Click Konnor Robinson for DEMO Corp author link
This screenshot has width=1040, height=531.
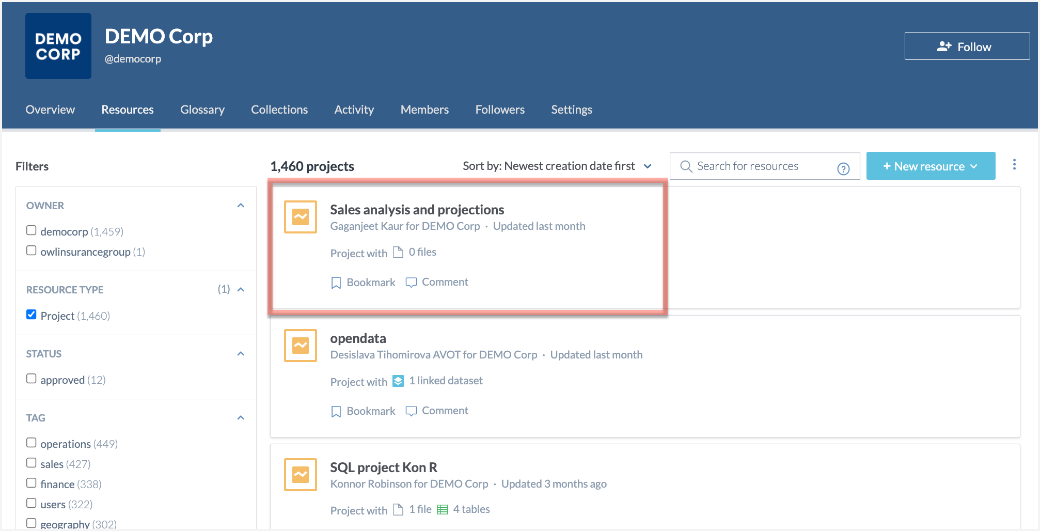pos(409,484)
